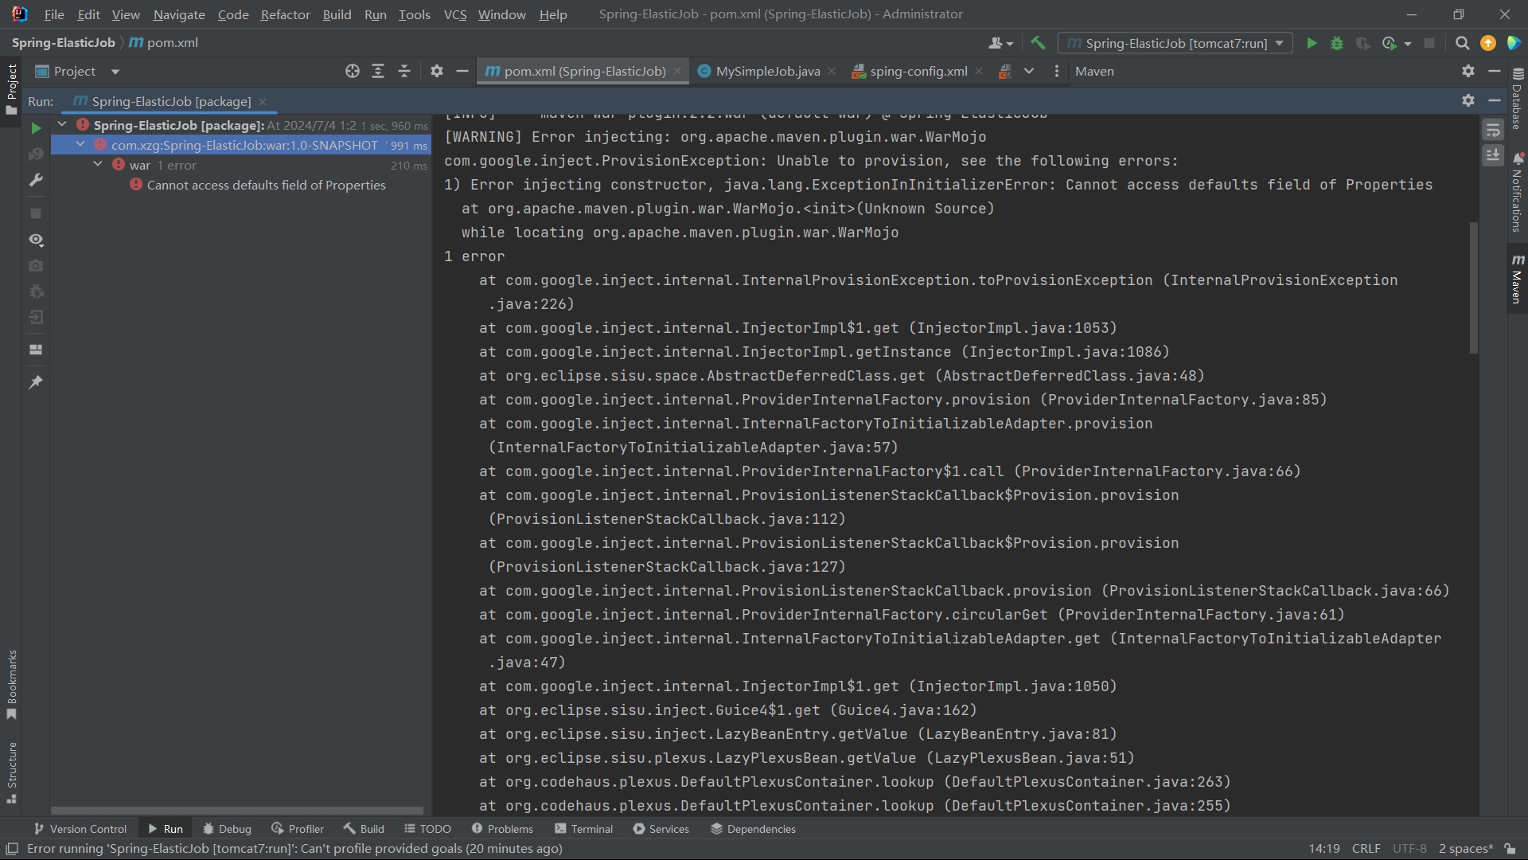Open the Run panel gear settings
This screenshot has width=1528, height=860.
tap(1468, 100)
